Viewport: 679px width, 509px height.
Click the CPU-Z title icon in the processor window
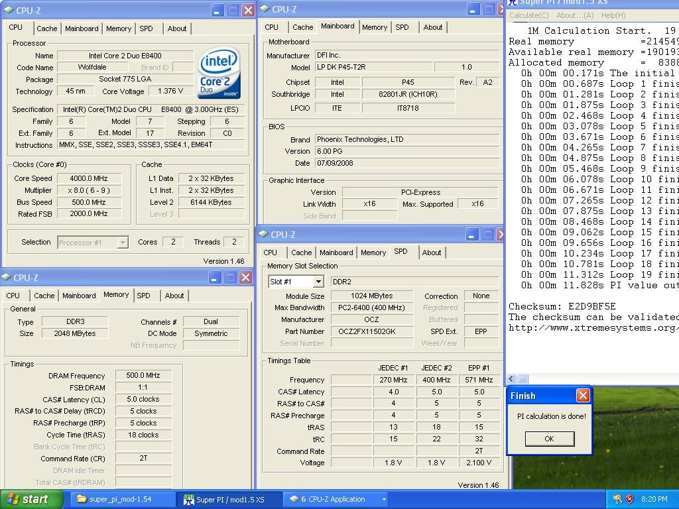[x=8, y=10]
